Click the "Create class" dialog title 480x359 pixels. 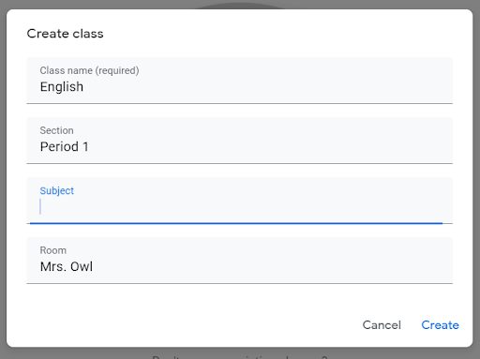point(65,34)
